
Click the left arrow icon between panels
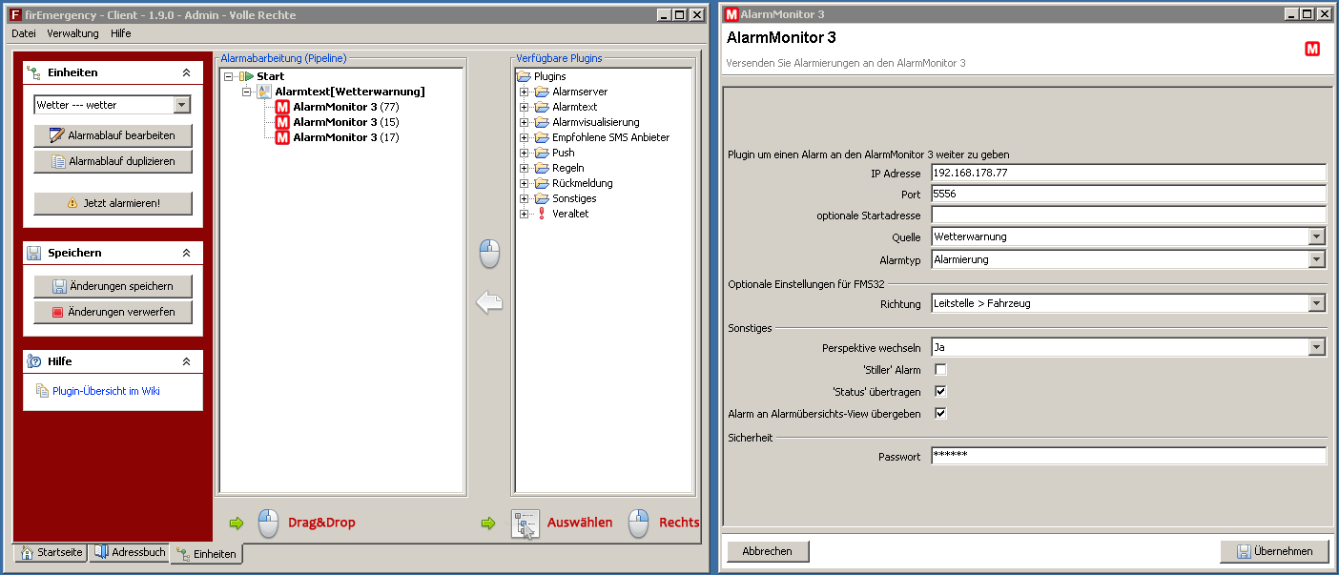coord(489,303)
